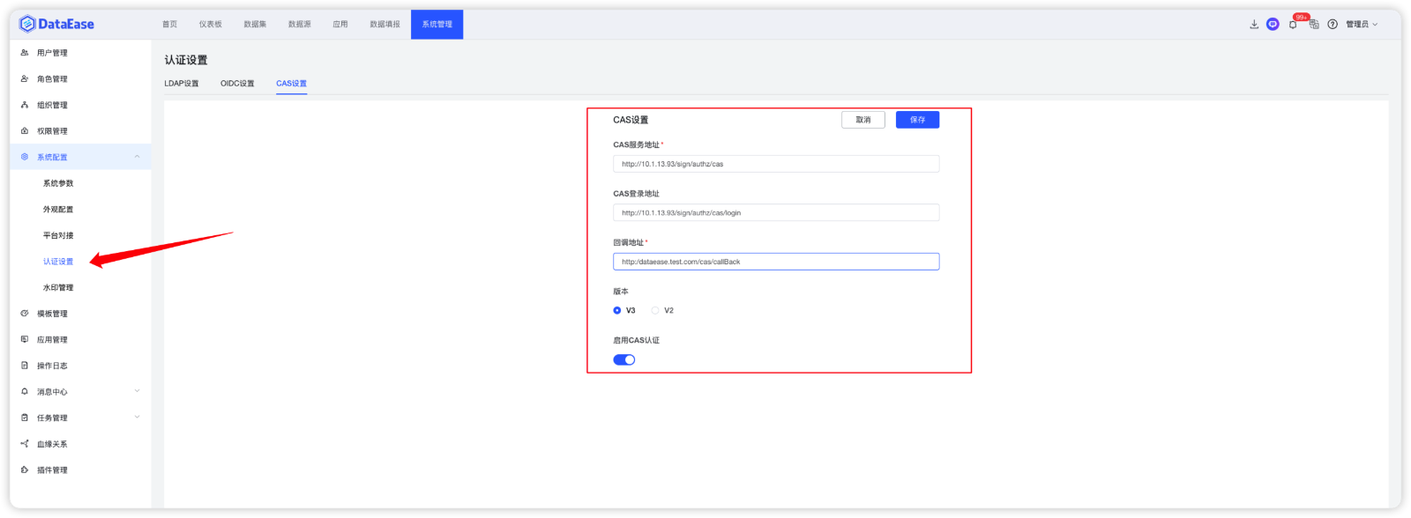Open the 应用 top menu

coord(340,25)
